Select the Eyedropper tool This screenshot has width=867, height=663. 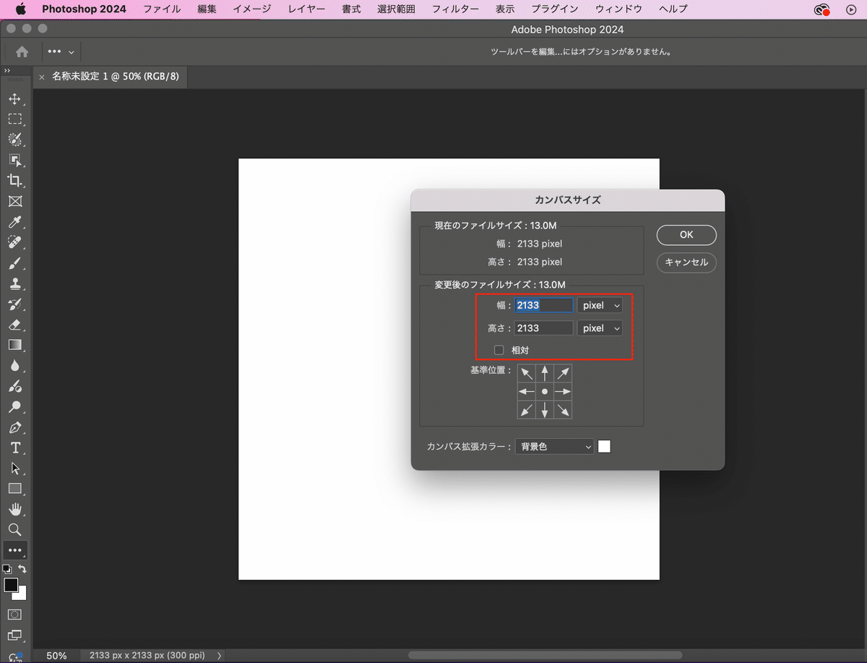click(x=15, y=221)
